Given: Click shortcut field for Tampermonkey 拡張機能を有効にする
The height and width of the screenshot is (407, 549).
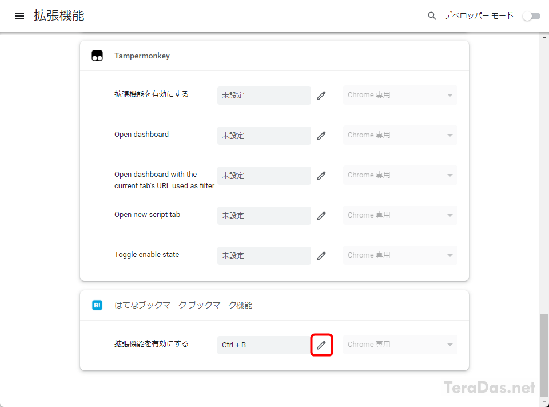Looking at the screenshot, I should click(x=264, y=96).
